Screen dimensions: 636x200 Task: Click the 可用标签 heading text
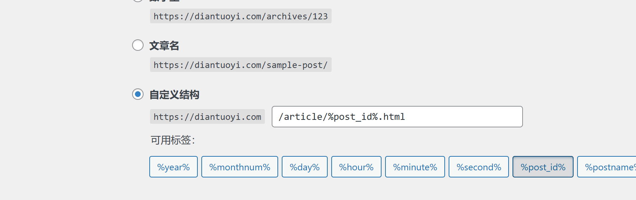coord(173,140)
